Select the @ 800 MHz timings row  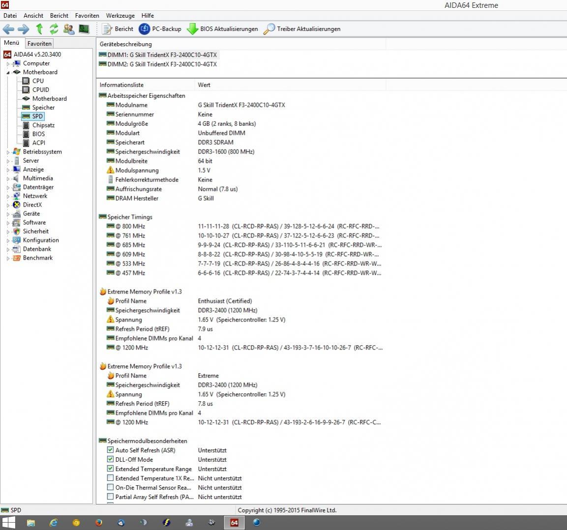point(241,226)
